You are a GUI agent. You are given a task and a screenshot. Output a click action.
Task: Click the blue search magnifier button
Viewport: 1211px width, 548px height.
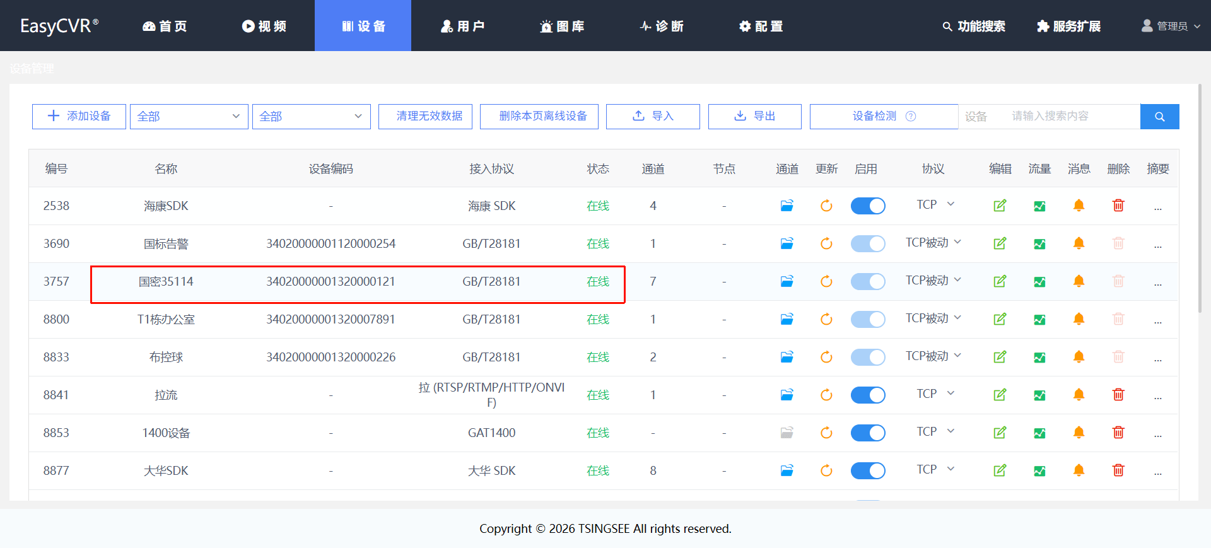coord(1159,117)
